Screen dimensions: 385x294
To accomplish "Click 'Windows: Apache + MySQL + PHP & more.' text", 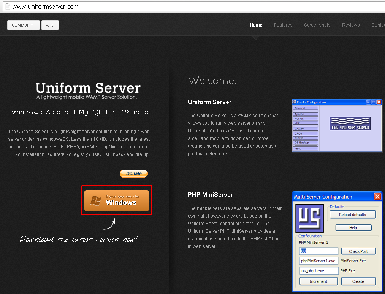I will (x=81, y=112).
